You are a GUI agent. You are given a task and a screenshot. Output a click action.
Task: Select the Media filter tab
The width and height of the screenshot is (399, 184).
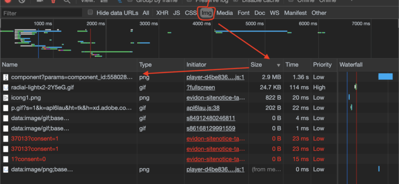tap(225, 13)
